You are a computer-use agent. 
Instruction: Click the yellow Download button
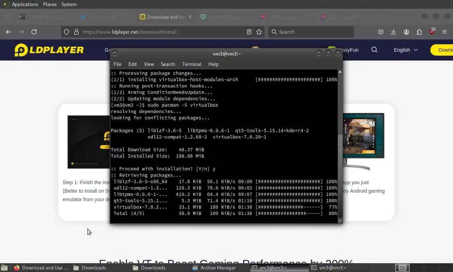pos(442,50)
